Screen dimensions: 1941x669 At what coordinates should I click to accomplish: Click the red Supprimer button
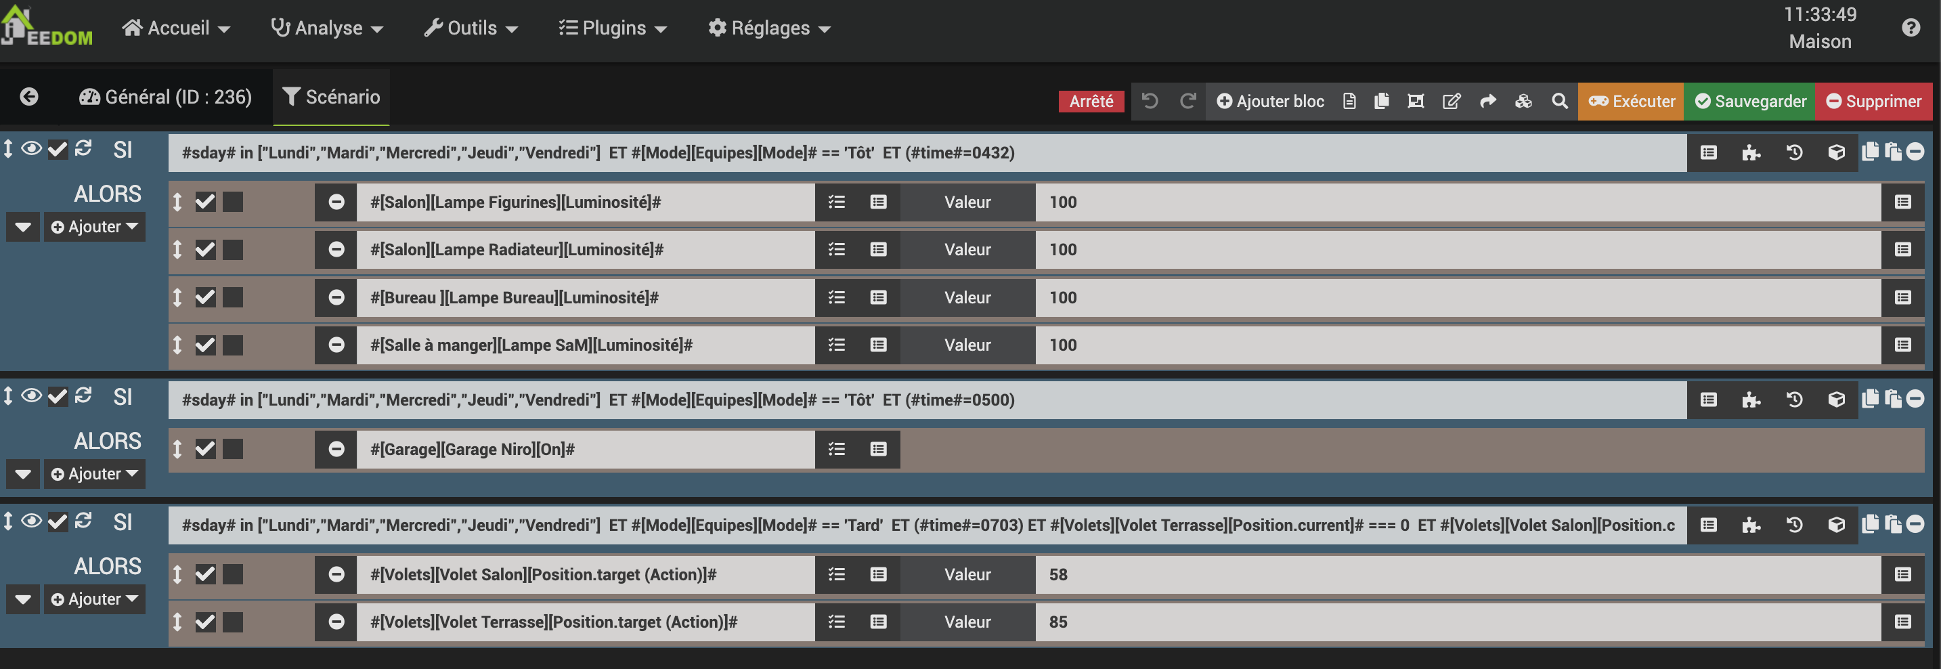click(1874, 101)
